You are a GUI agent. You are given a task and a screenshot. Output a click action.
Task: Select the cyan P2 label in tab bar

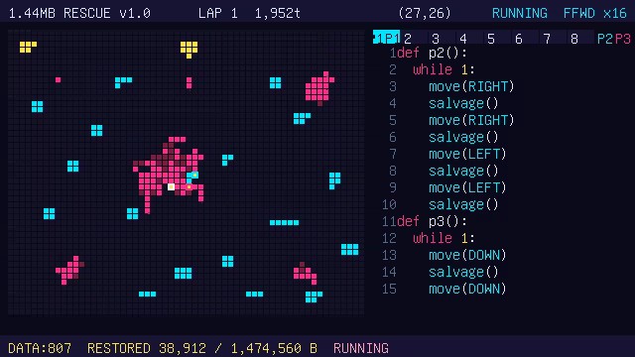tap(605, 39)
